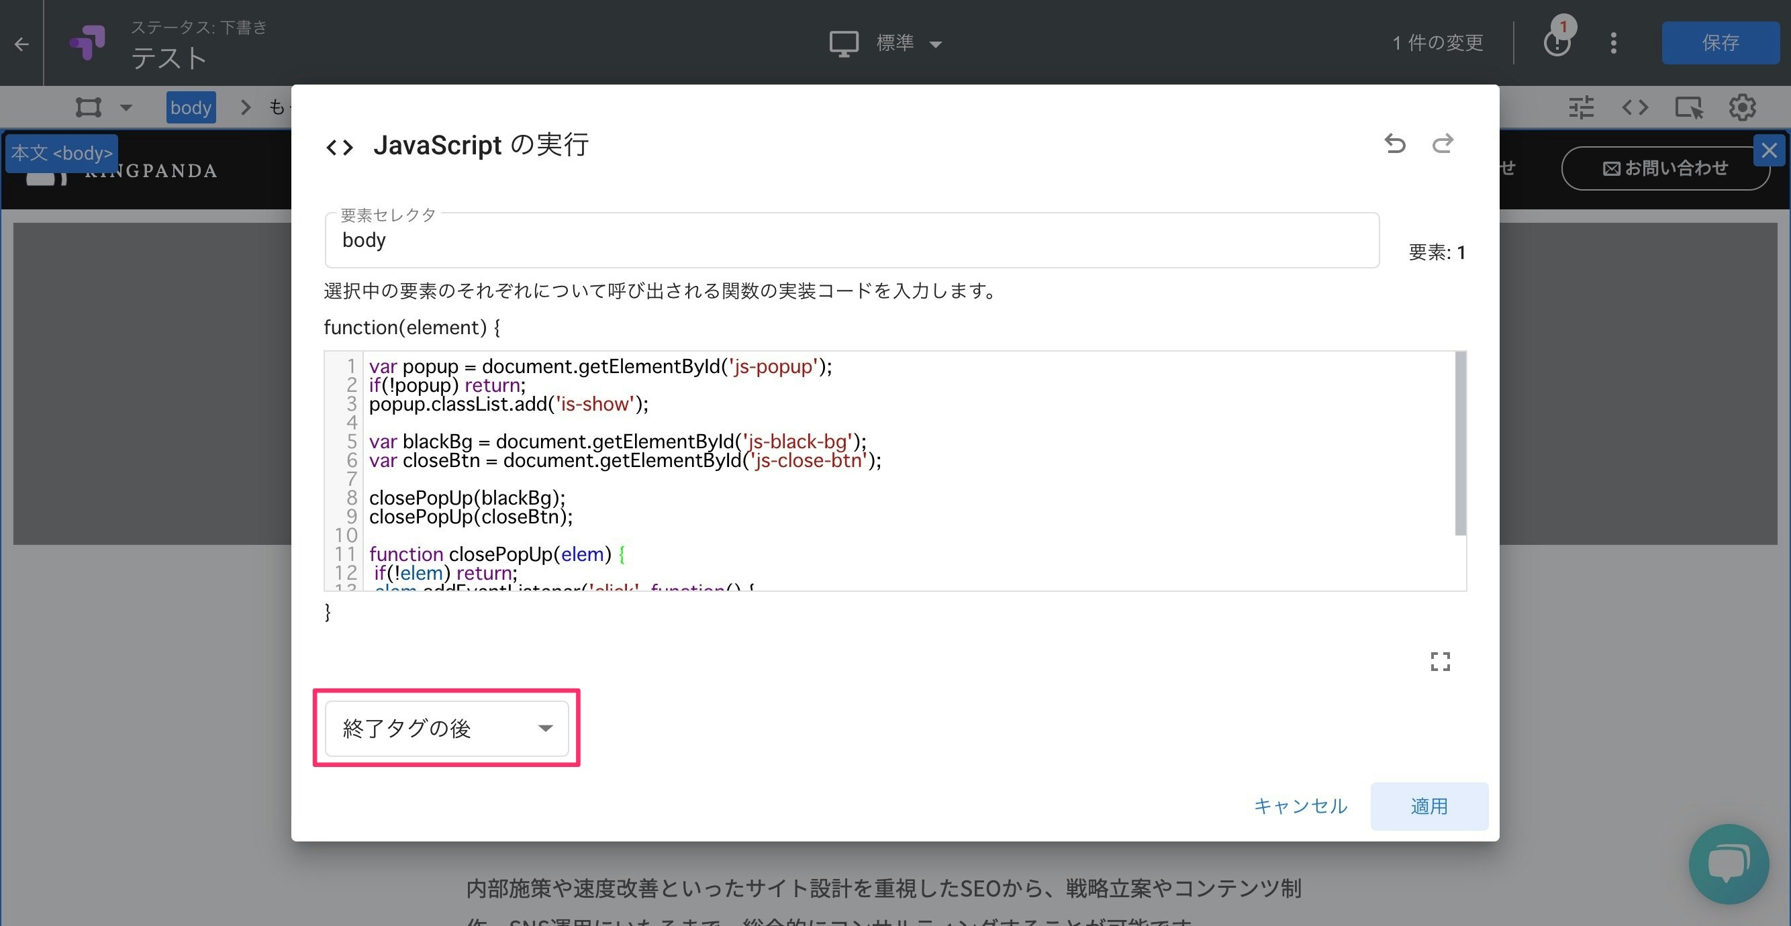Select the body chip in the breadcrumb bar
The image size is (1791, 926).
[x=191, y=107]
